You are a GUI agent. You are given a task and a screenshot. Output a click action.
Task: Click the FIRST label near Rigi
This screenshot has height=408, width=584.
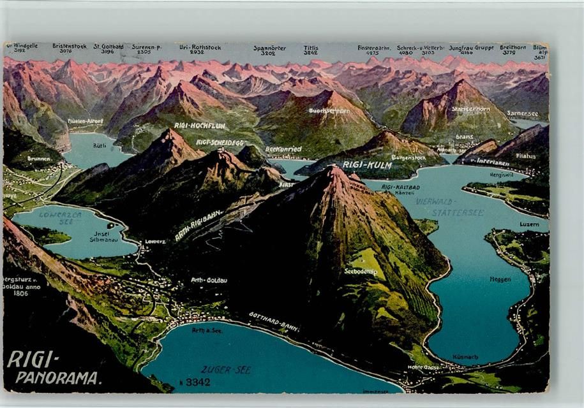(286, 184)
